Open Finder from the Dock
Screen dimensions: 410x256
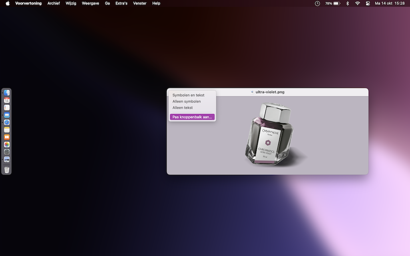coord(7,93)
